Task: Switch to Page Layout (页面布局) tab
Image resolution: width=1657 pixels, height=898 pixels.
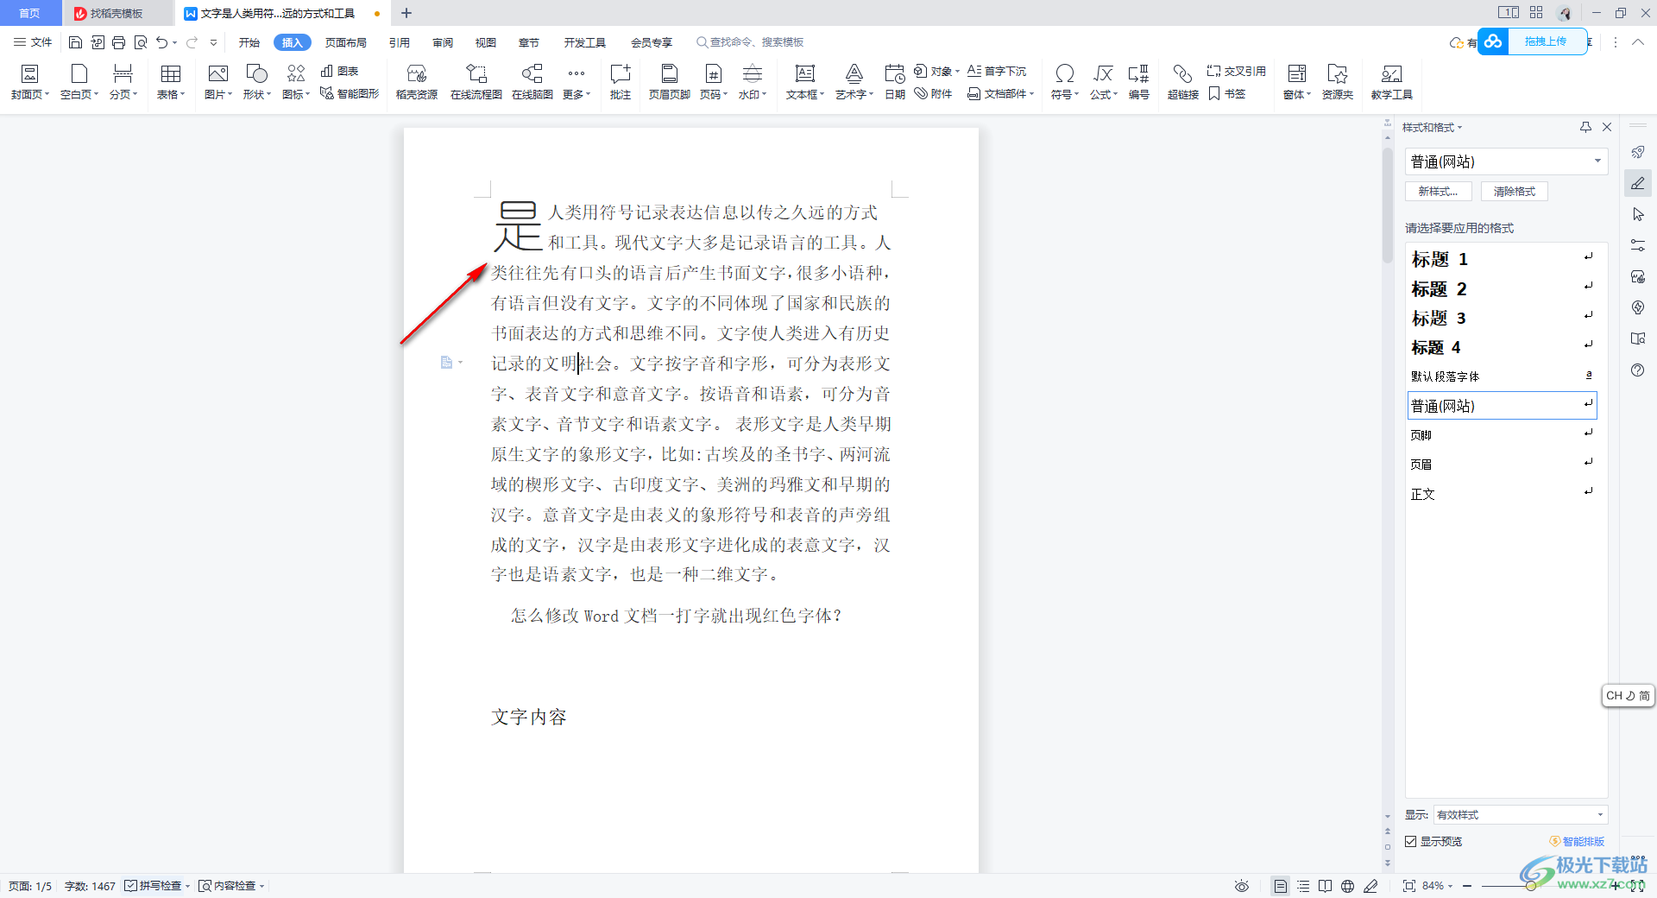Action: tap(346, 42)
